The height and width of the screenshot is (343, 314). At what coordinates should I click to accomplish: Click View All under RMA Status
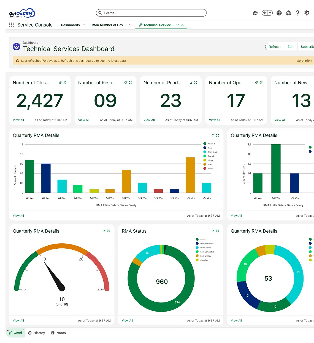point(127,320)
